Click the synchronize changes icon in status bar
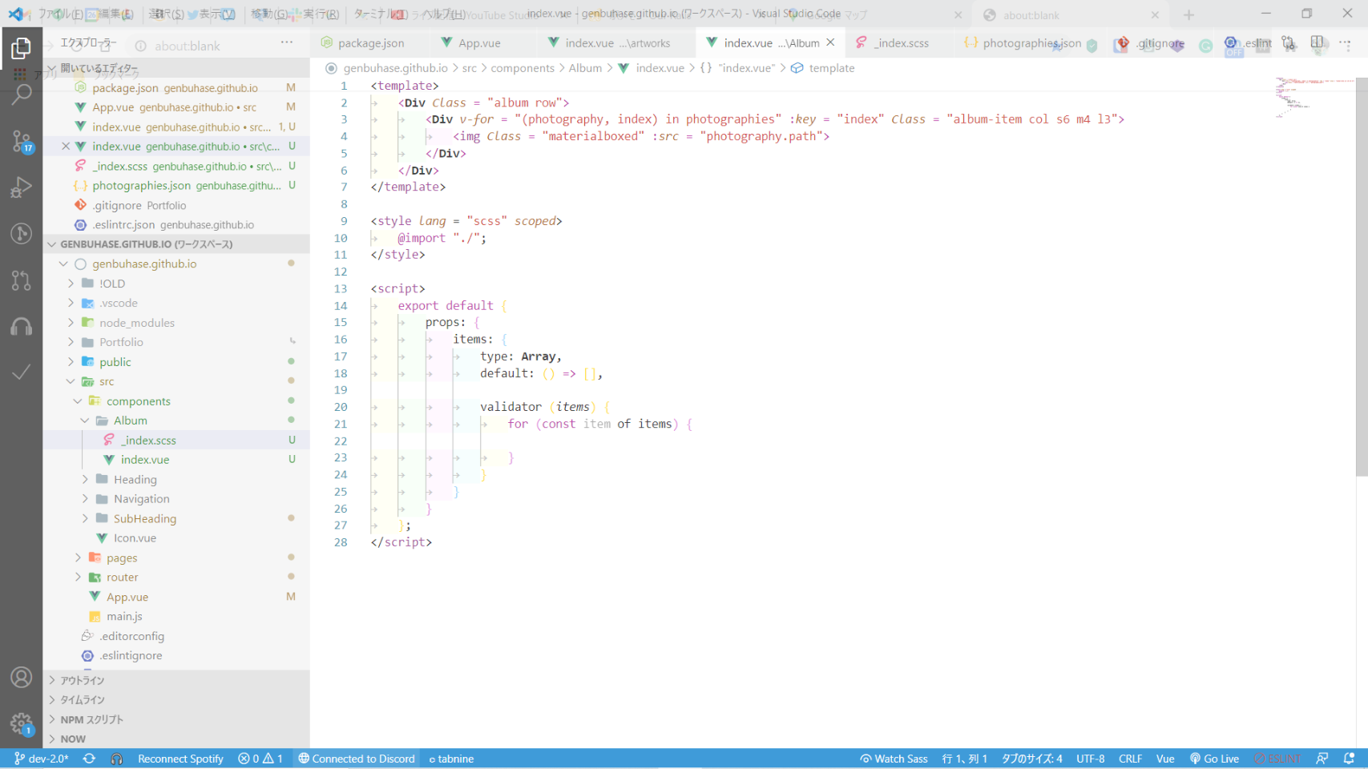The height and width of the screenshot is (769, 1368). coord(89,759)
